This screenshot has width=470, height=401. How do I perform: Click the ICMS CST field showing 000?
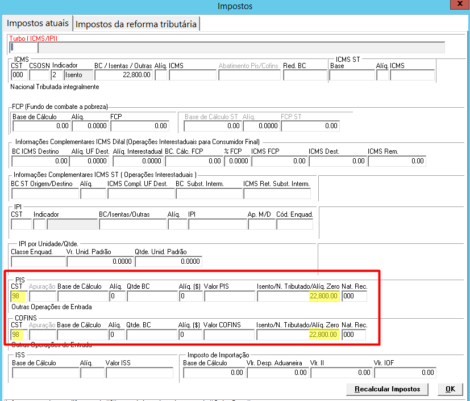pyautogui.click(x=19, y=75)
